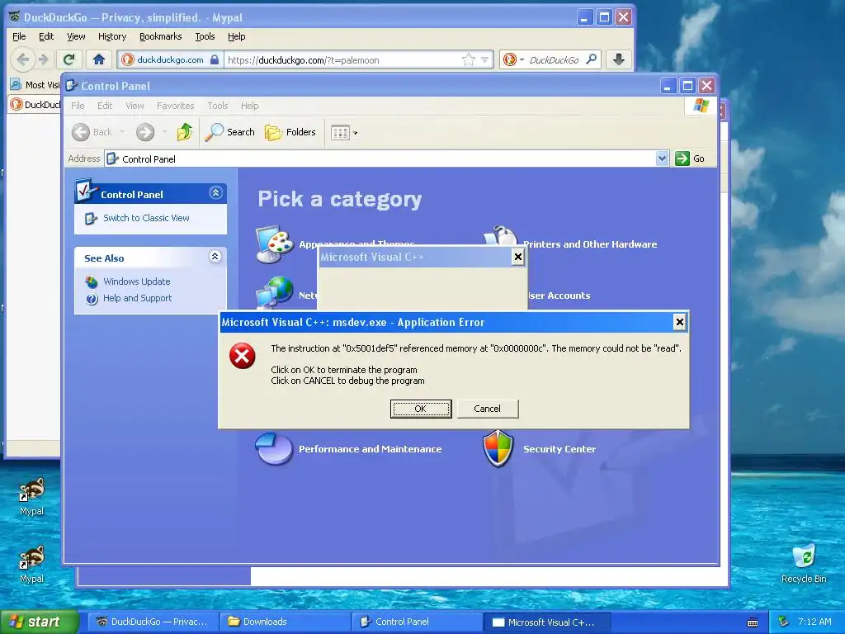Image resolution: width=845 pixels, height=634 pixels.
Task: Open Performance and Maintenance category
Action: 371,449
